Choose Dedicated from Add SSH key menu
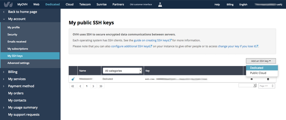This screenshot has height=120, width=286. (262, 68)
